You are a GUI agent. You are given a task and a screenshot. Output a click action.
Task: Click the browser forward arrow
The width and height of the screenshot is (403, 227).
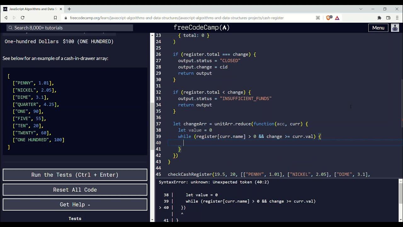pos(14,18)
